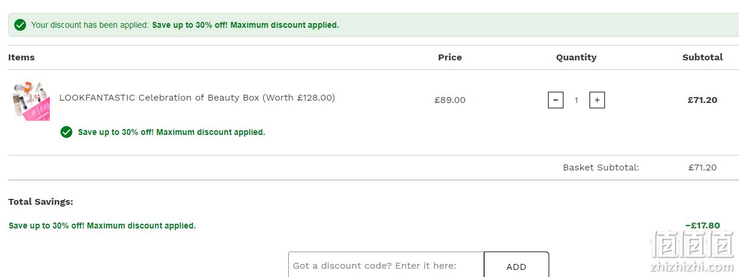Click the ADD discount code button

pyautogui.click(x=516, y=266)
